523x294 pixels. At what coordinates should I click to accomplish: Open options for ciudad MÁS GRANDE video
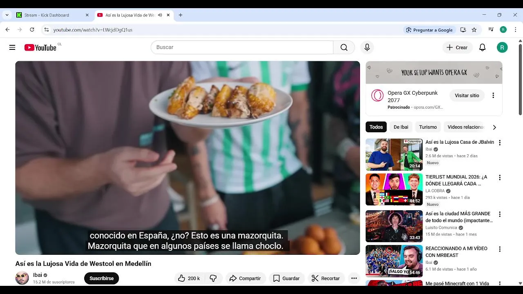point(499,214)
